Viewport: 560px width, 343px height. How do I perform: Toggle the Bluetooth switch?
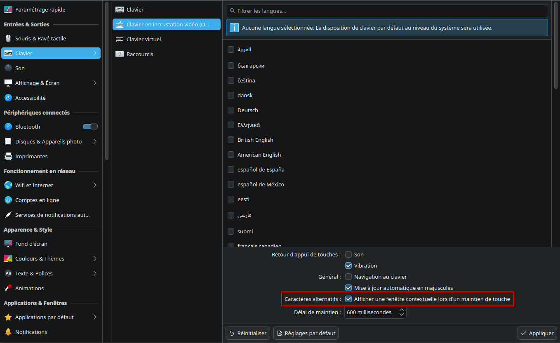pyautogui.click(x=90, y=127)
